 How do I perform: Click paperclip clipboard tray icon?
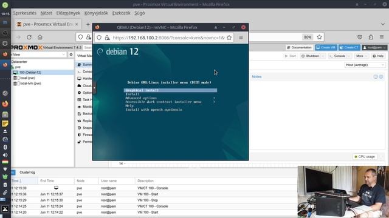coord(5,193)
